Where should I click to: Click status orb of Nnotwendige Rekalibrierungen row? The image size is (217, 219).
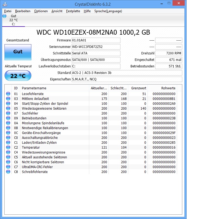click(8, 128)
